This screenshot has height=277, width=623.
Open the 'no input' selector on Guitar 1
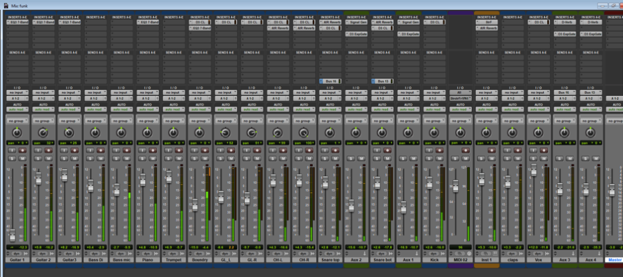coord(17,92)
